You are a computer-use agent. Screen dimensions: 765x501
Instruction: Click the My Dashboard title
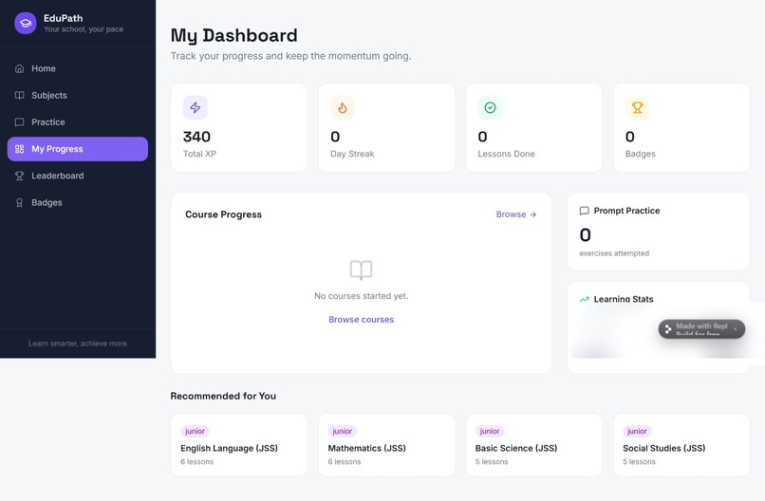tap(233, 36)
